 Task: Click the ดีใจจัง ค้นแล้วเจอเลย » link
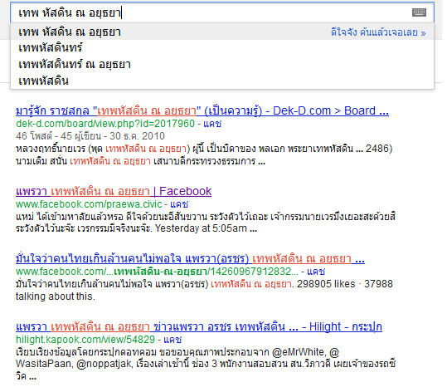(x=378, y=32)
